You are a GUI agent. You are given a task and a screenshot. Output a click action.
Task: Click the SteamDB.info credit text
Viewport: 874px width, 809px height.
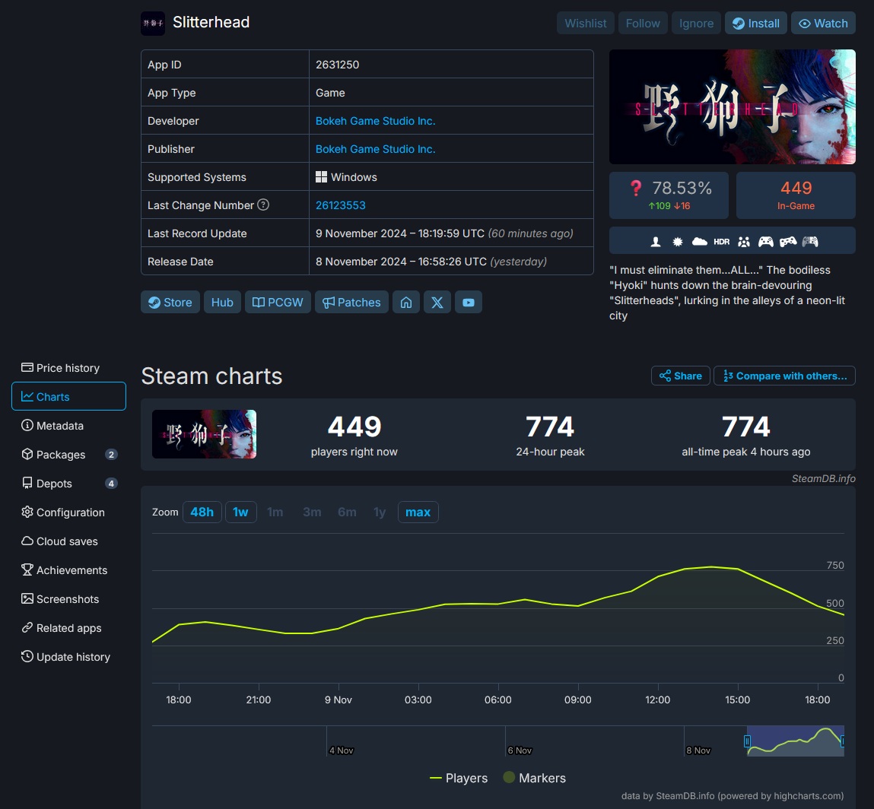click(823, 478)
